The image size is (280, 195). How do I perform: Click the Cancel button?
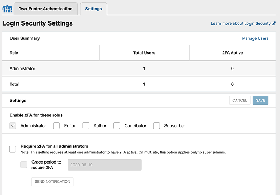click(240, 100)
